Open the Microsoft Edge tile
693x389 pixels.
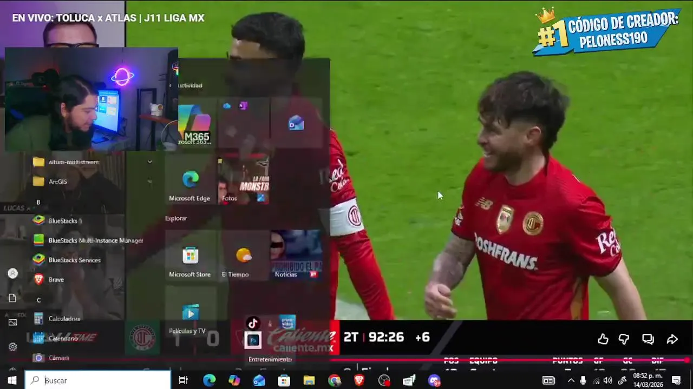coord(189,180)
